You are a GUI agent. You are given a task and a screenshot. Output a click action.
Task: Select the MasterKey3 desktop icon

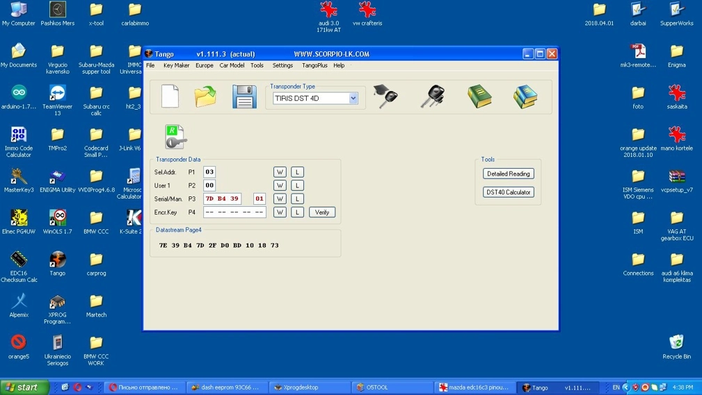pyautogui.click(x=18, y=180)
